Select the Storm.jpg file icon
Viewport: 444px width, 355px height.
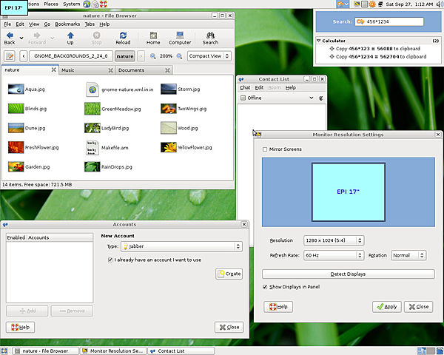coord(169,89)
